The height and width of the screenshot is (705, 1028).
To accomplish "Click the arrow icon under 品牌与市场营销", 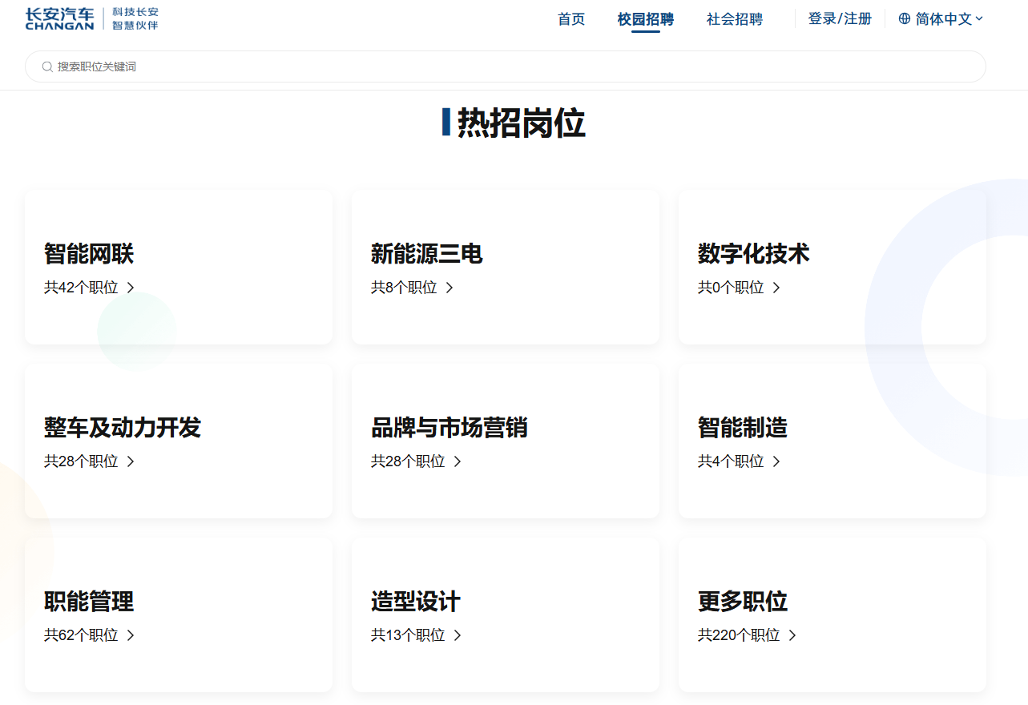I will (457, 461).
